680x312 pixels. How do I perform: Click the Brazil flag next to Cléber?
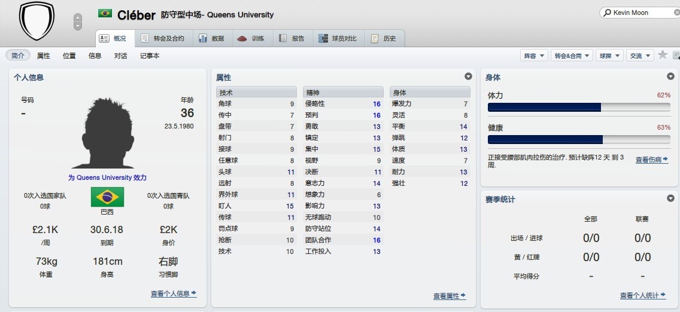click(x=105, y=13)
